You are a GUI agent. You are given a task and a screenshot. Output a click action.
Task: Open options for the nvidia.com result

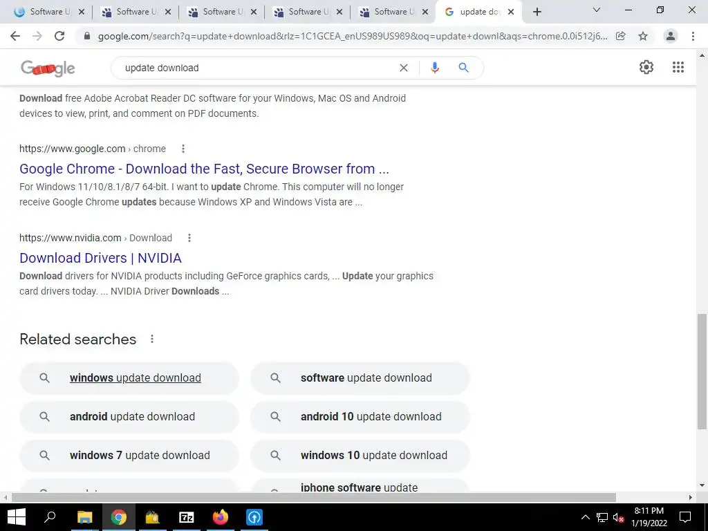coord(189,238)
